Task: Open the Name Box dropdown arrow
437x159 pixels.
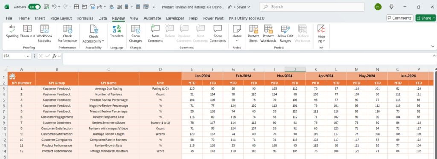Action: (28, 56)
